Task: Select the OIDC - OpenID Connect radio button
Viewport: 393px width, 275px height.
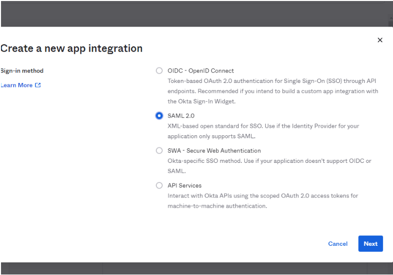Action: click(159, 71)
